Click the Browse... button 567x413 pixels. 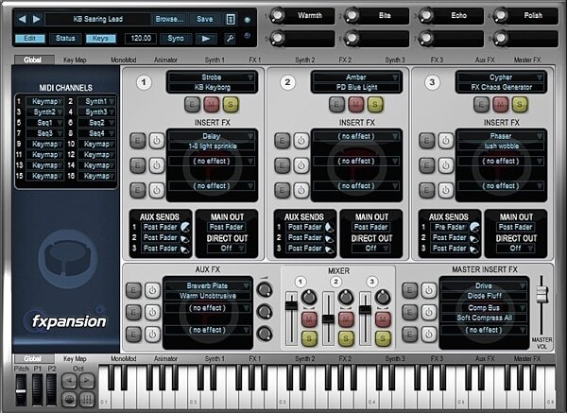point(169,19)
